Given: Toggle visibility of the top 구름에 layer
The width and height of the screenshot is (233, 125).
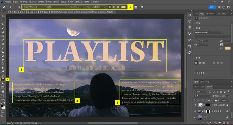Looking at the screenshot, I should pyautogui.click(x=195, y=105).
